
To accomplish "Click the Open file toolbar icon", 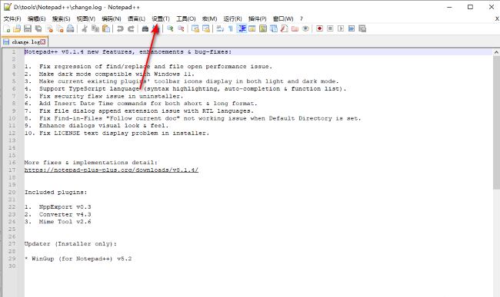I will tap(17, 29).
